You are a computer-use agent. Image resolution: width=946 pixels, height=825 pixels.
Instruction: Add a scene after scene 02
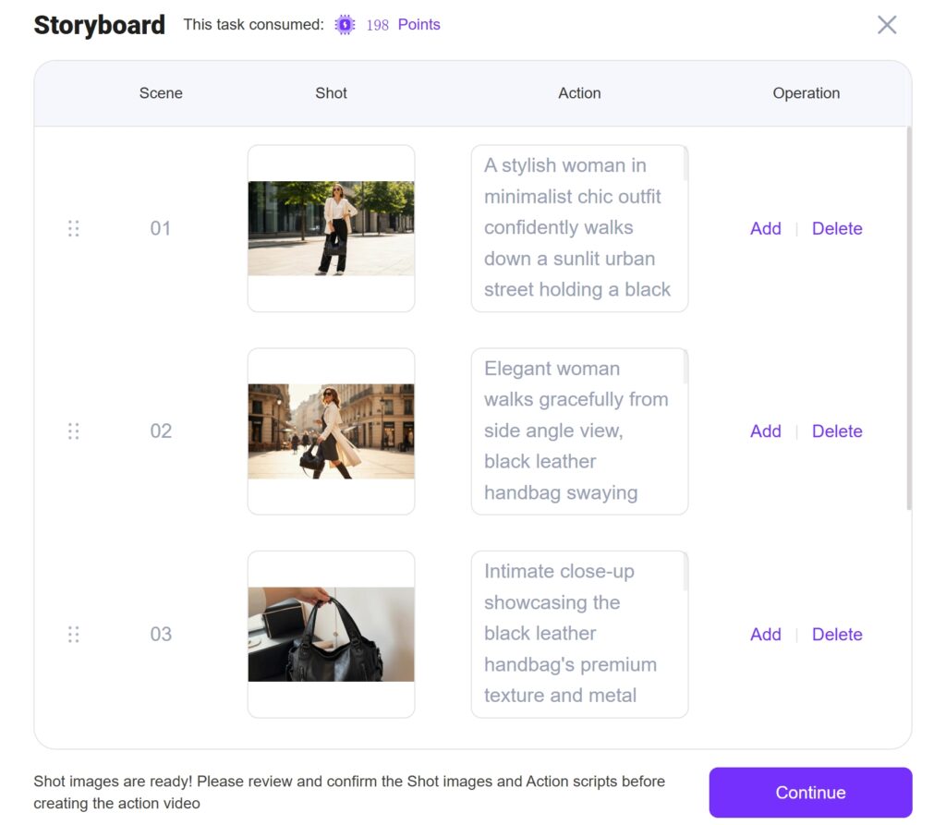coord(765,431)
